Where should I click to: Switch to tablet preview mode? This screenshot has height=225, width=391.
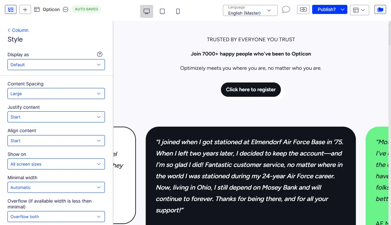tap(162, 11)
